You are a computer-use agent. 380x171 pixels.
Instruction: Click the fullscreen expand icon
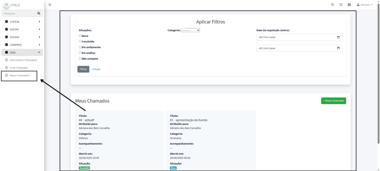[341, 5]
